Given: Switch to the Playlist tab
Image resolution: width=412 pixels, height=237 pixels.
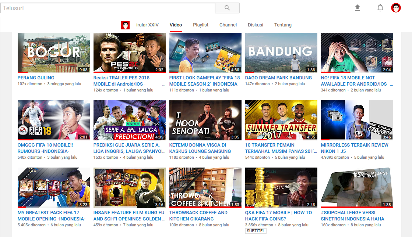Looking at the screenshot, I should (201, 25).
